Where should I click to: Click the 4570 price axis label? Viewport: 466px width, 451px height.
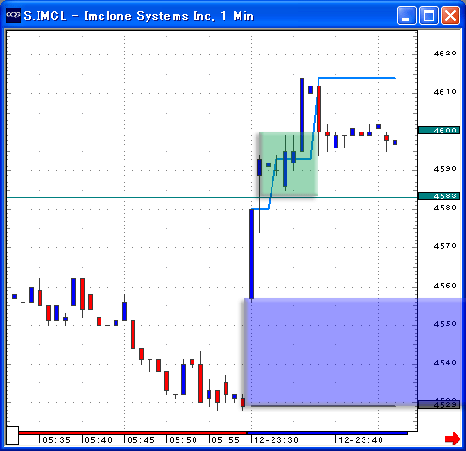pos(444,246)
